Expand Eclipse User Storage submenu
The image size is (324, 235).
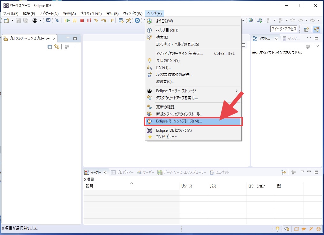point(193,91)
